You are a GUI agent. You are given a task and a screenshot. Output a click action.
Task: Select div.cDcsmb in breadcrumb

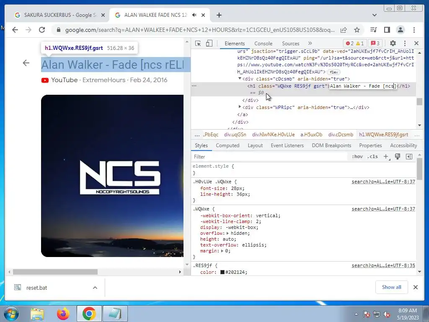pyautogui.click(x=341, y=135)
